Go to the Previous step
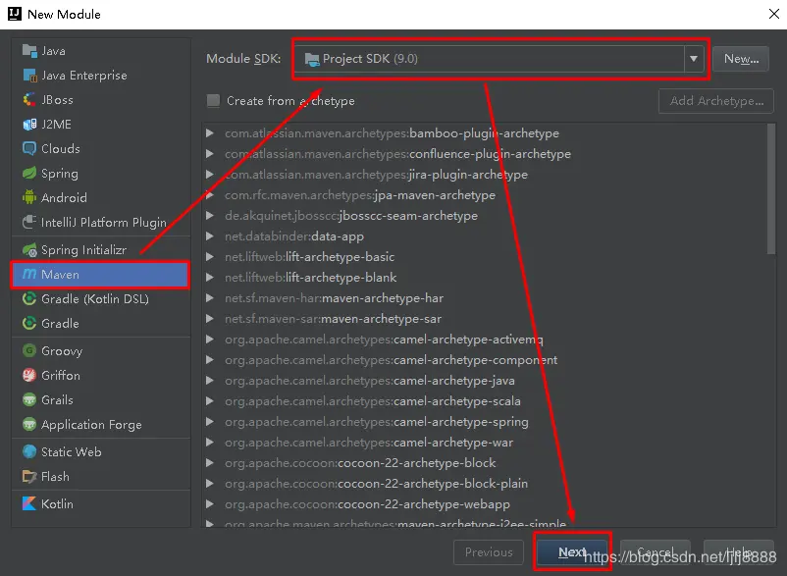Image resolution: width=787 pixels, height=576 pixels. (489, 552)
